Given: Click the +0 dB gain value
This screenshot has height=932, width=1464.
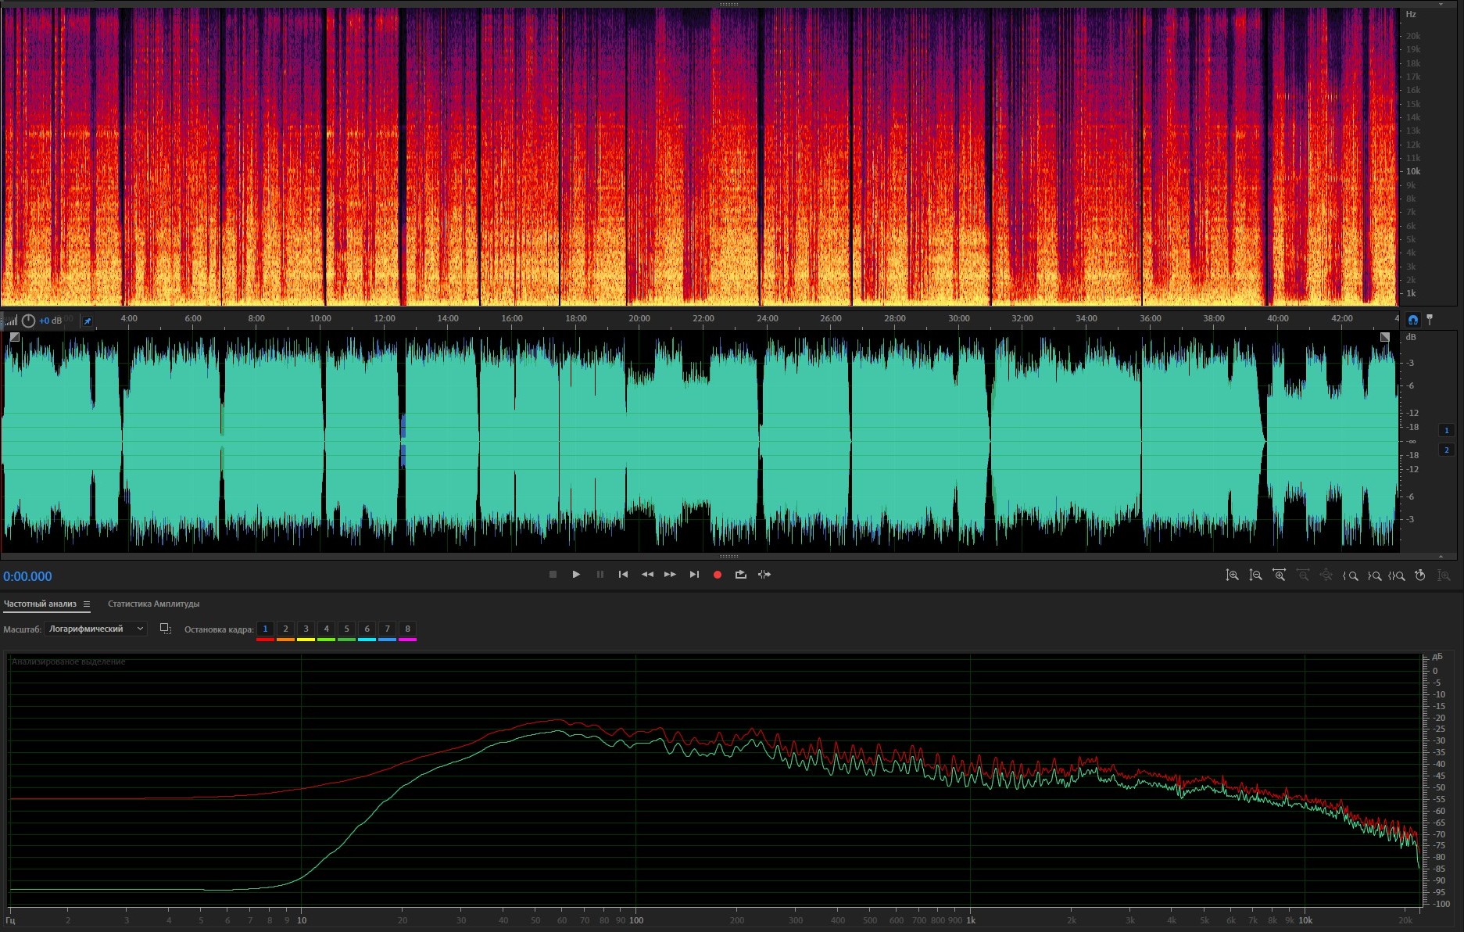Looking at the screenshot, I should pos(50,321).
